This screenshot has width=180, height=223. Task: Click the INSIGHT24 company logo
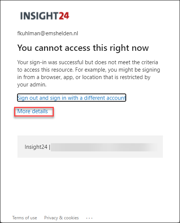click(x=45, y=16)
